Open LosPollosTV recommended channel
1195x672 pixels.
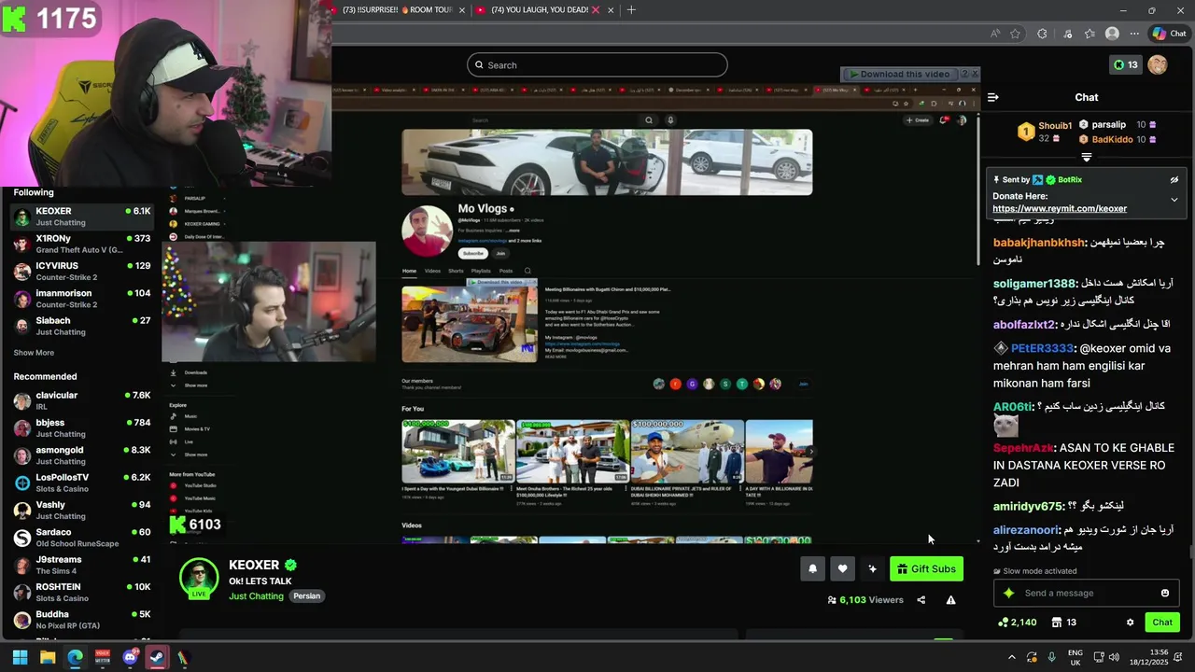click(82, 483)
